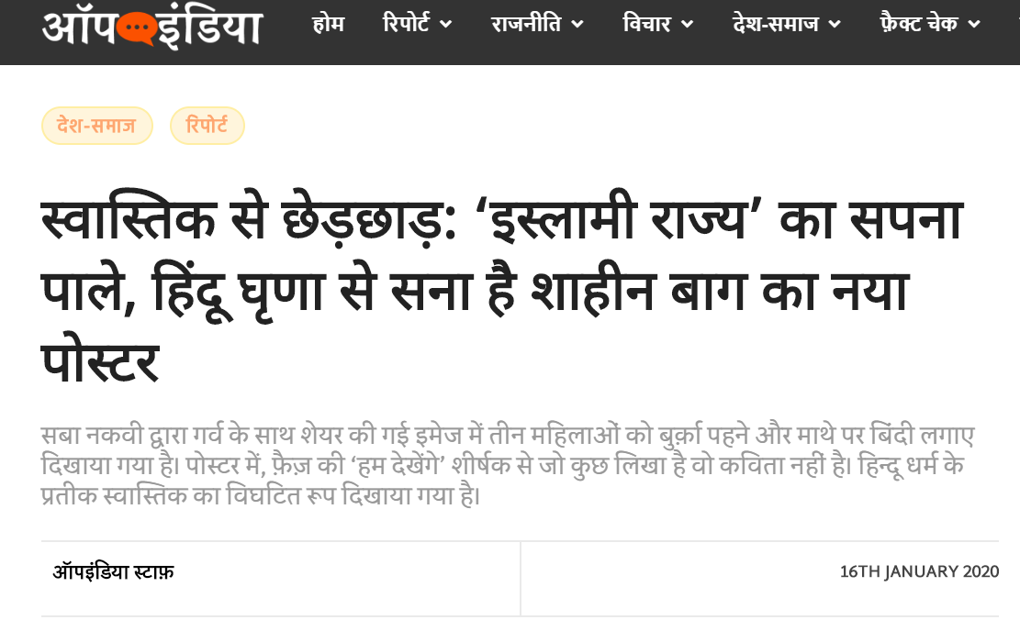Expand the chevron next to देश-समाज in navbar
This screenshot has height=620, width=1020.
point(835,25)
